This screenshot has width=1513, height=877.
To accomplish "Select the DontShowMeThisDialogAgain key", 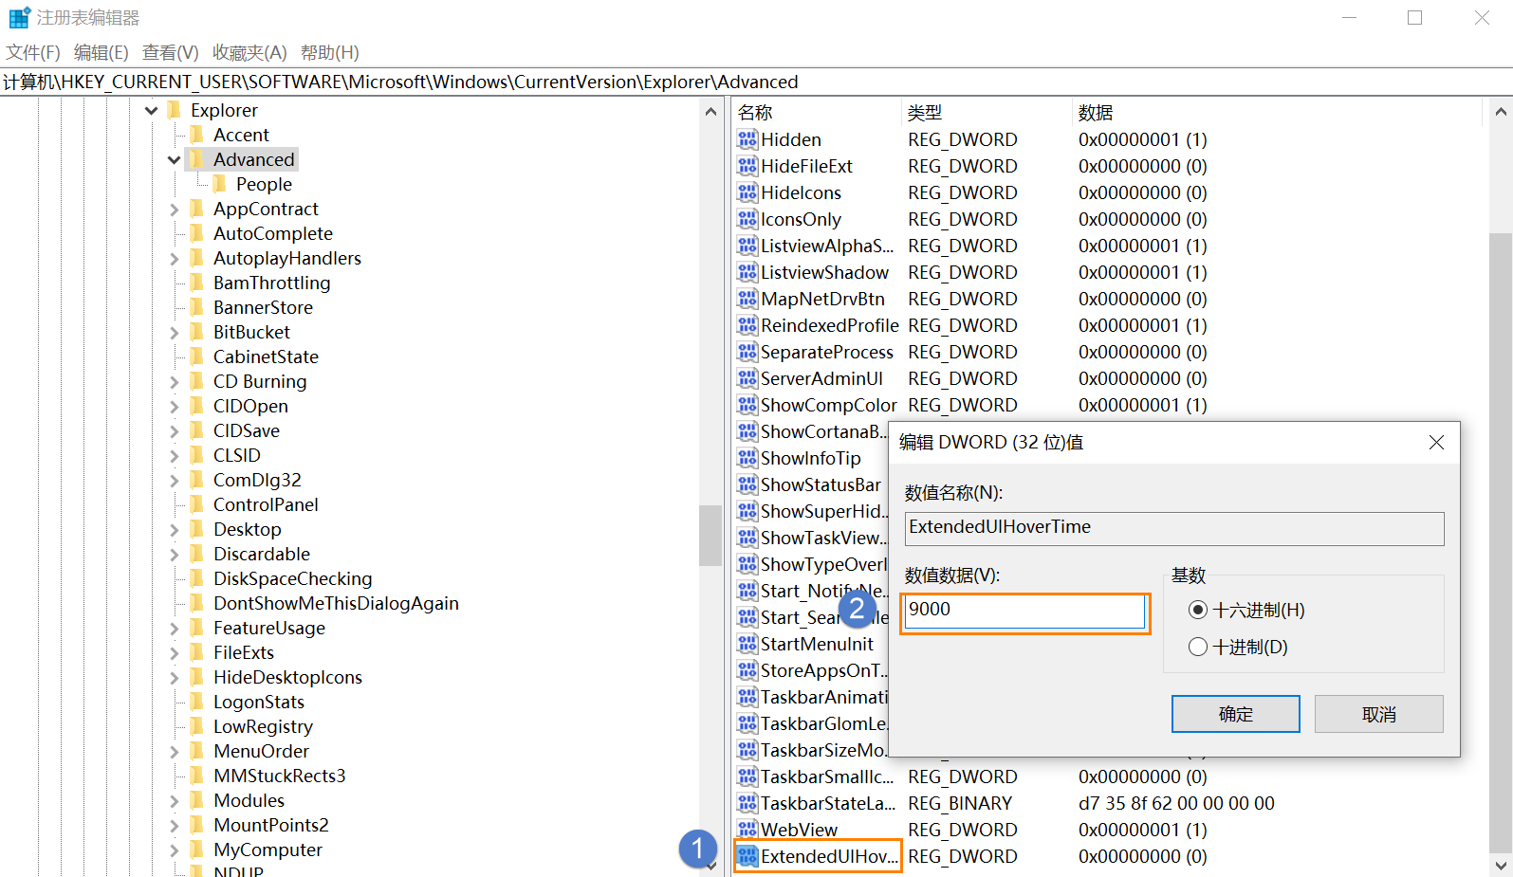I will click(336, 604).
